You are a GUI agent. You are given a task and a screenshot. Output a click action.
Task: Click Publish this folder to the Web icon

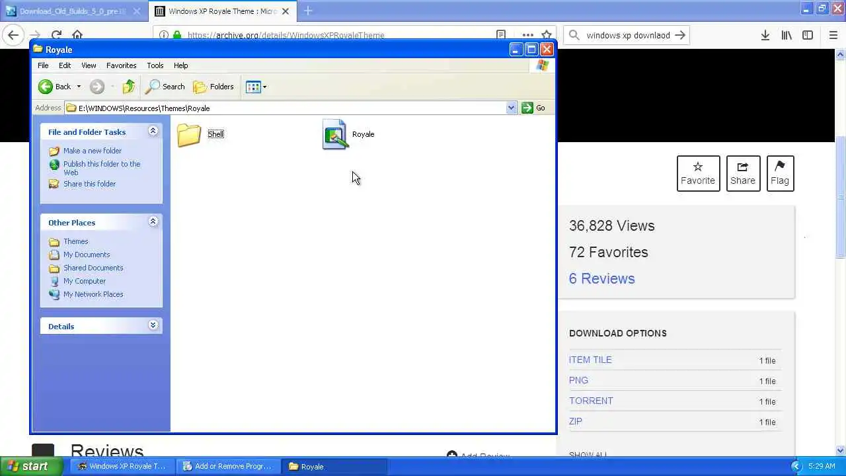pyautogui.click(x=54, y=165)
